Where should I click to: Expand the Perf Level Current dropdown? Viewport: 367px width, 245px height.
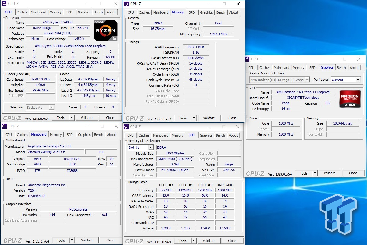(357, 80)
